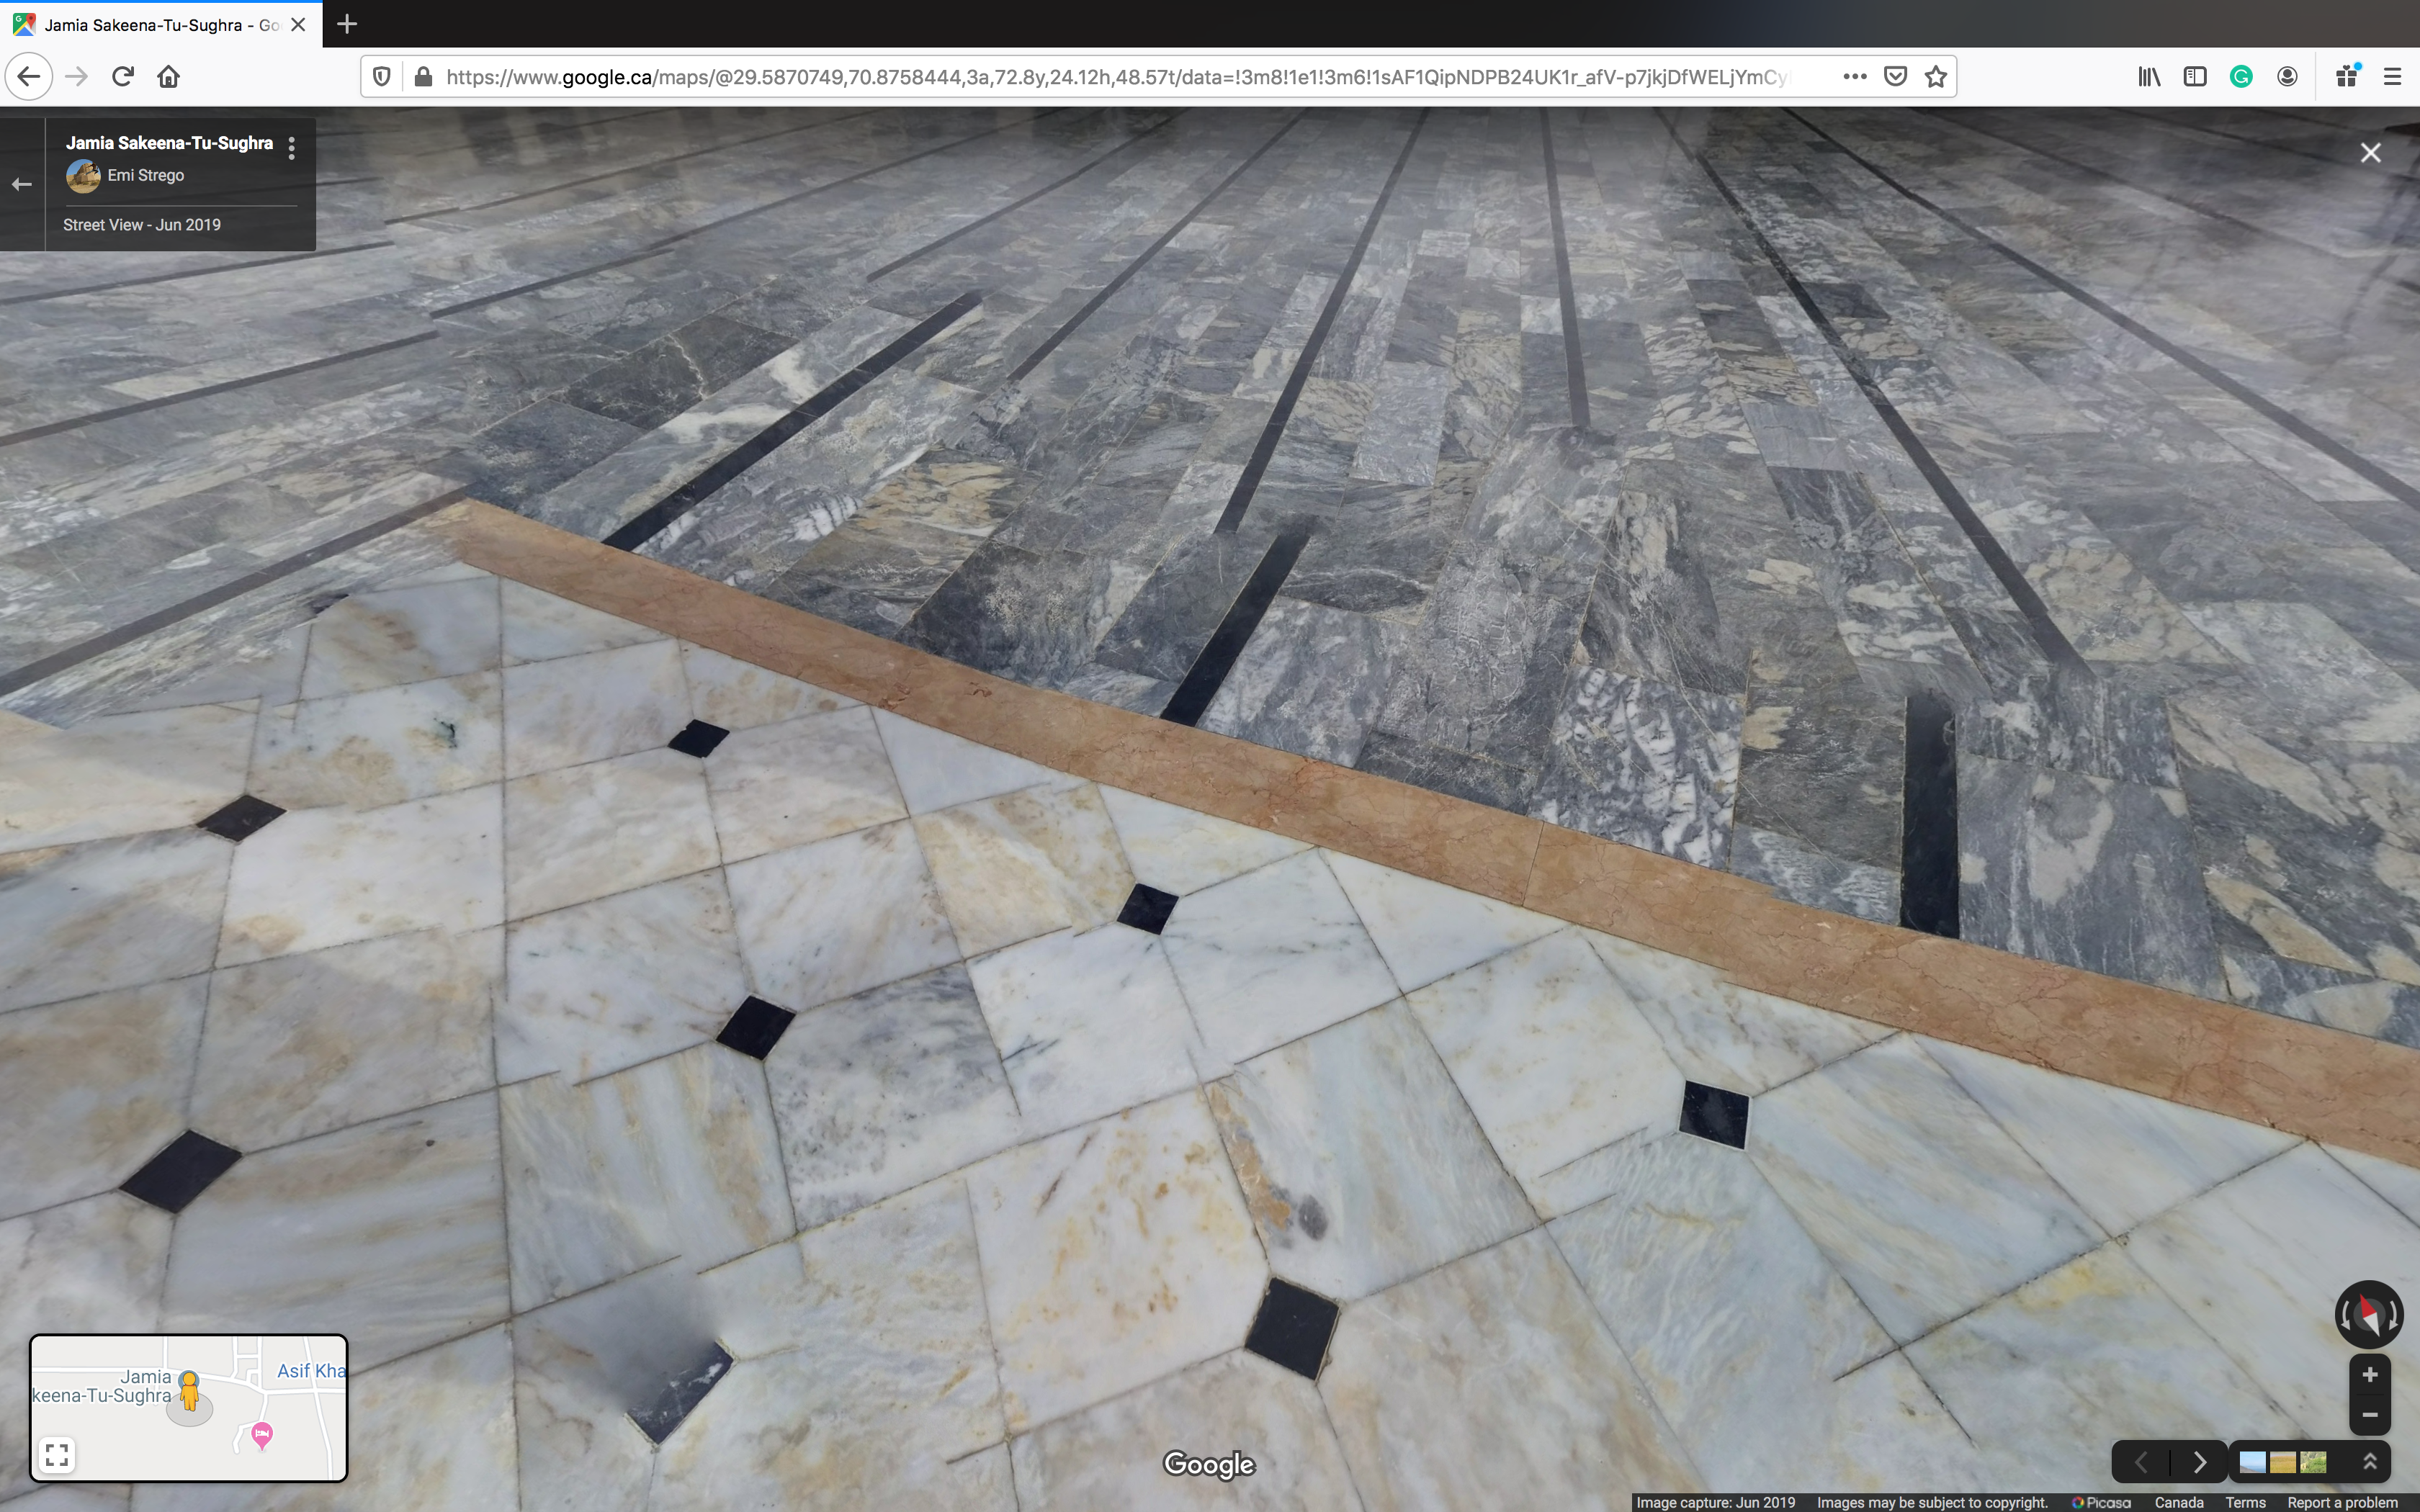Open Firefox hamburger menu
Viewport: 2420px width, 1512px height.
(2392, 77)
